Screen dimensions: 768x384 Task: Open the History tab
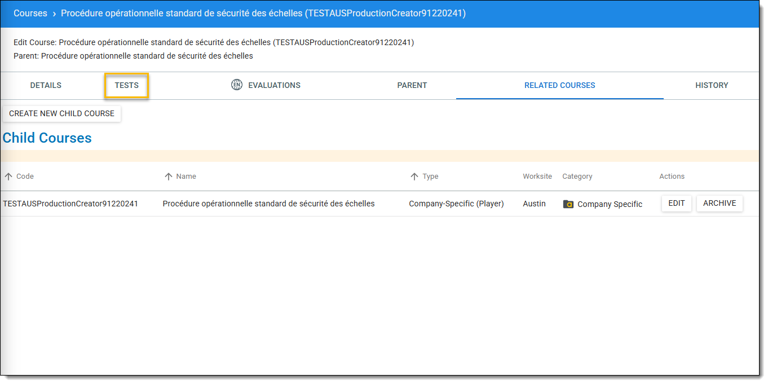tap(711, 86)
